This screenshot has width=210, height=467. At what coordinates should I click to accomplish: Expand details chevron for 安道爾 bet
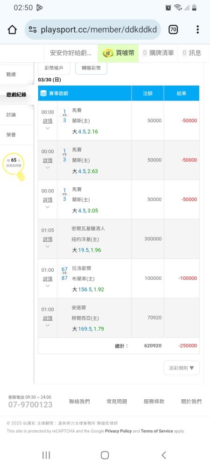[x=48, y=325]
